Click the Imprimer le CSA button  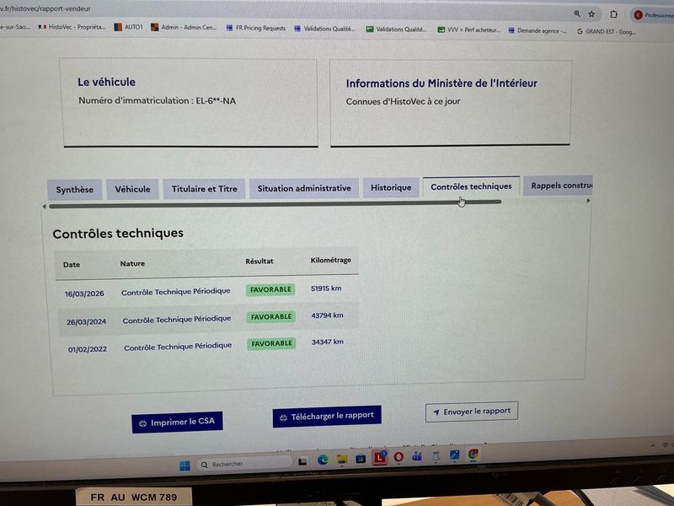pos(177,423)
